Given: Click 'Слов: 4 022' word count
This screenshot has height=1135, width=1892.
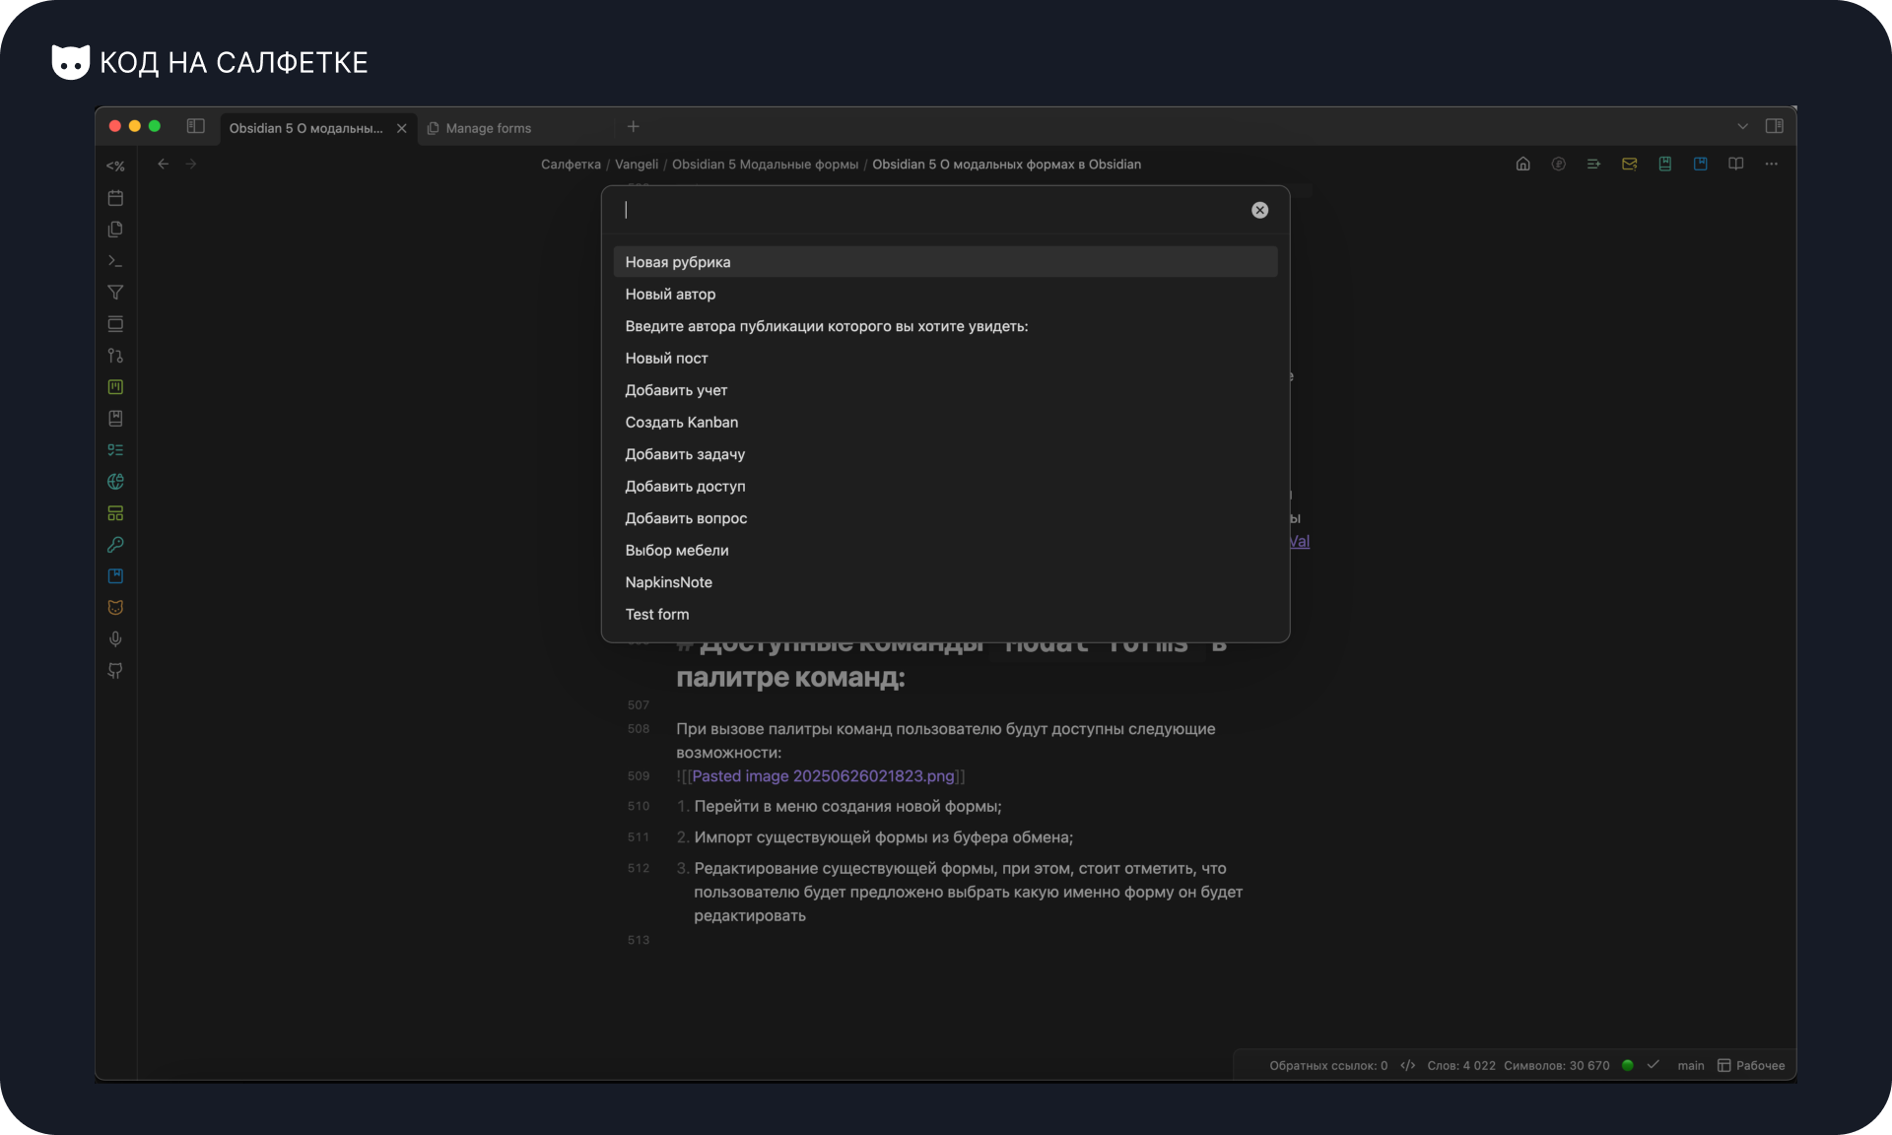Looking at the screenshot, I should click(1461, 1066).
